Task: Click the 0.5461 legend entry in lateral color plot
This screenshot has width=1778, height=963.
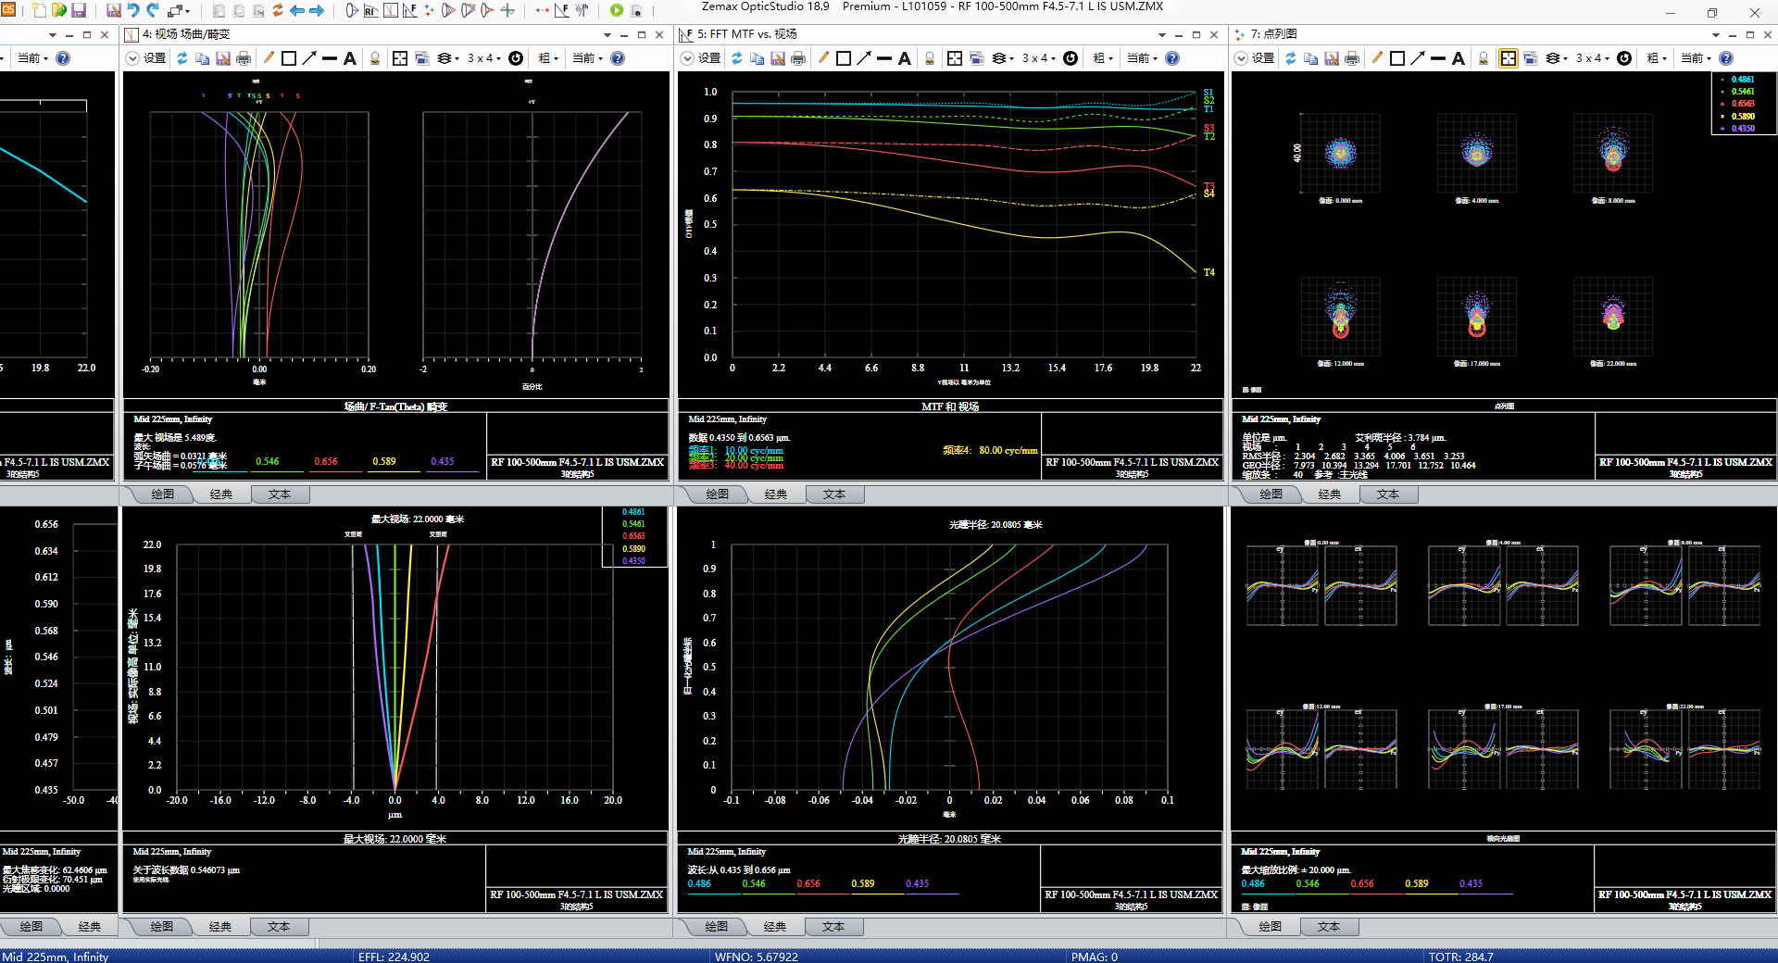Action: click(633, 524)
